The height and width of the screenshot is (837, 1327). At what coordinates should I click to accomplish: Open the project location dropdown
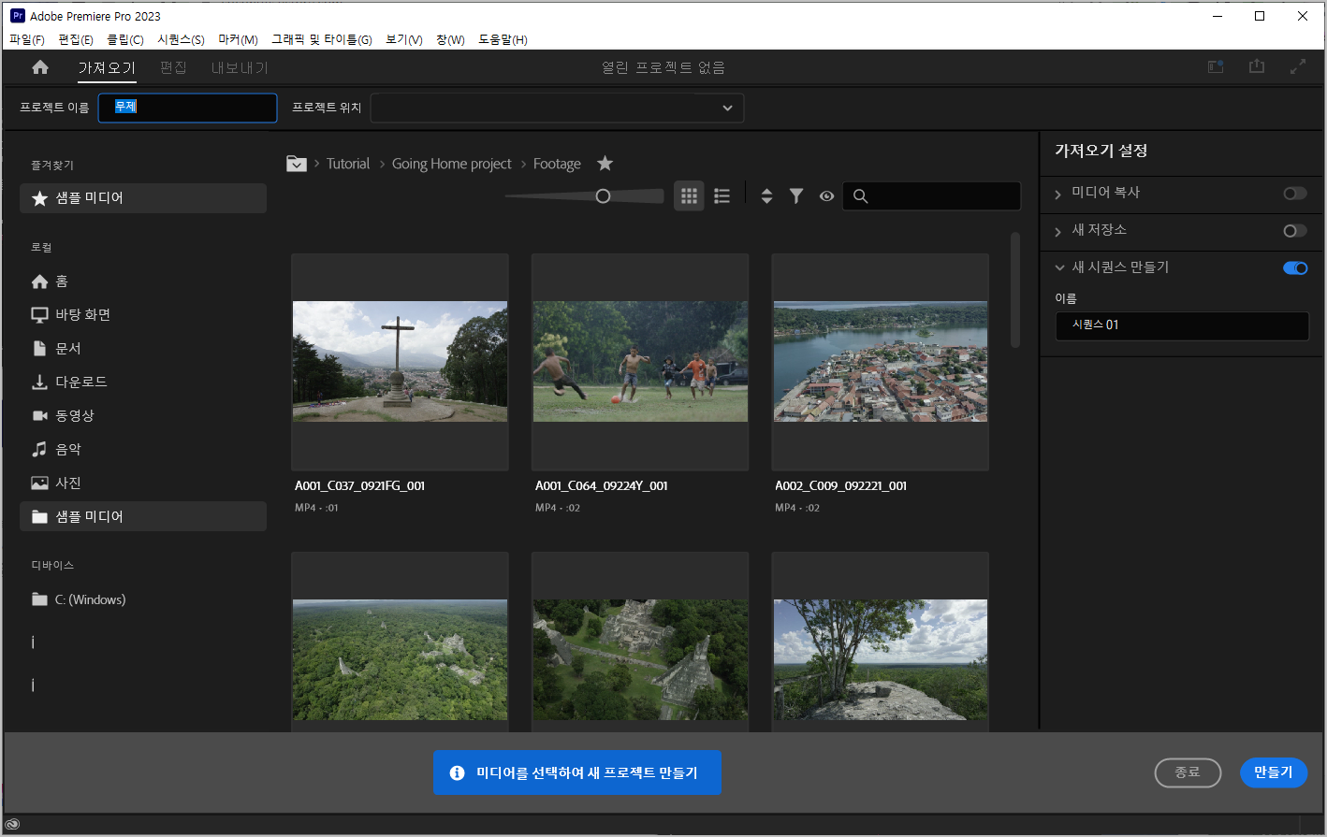(557, 108)
